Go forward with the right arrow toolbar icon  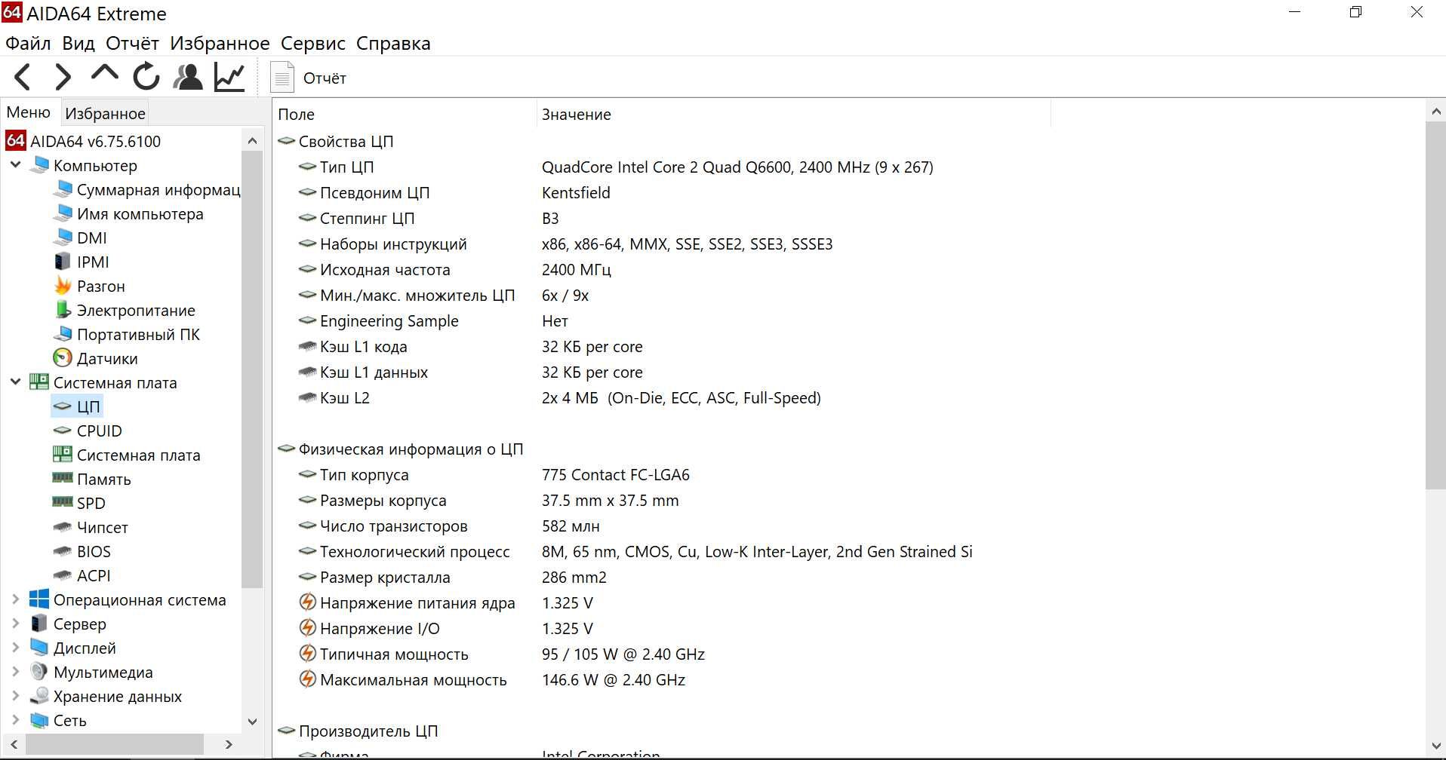pos(63,77)
